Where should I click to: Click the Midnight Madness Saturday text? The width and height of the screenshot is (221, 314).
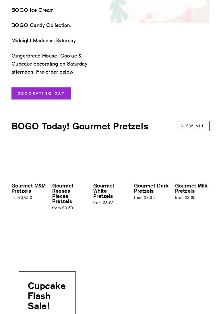[x=44, y=41]
